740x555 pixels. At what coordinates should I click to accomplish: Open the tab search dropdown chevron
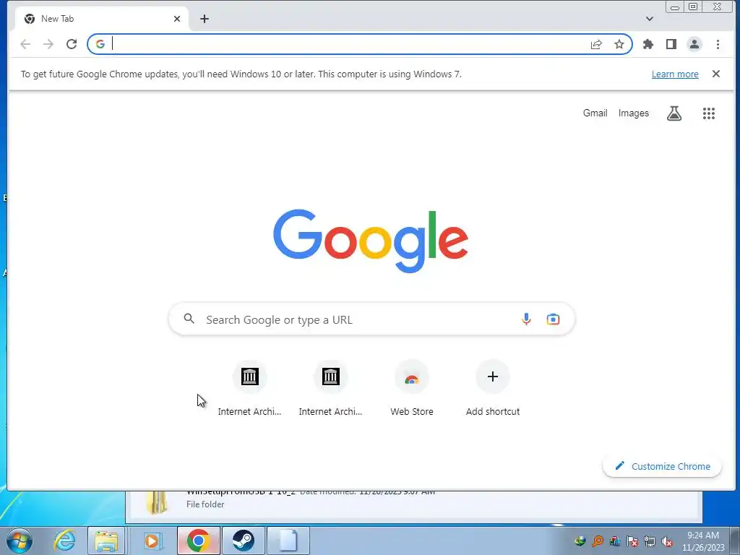pos(650,19)
